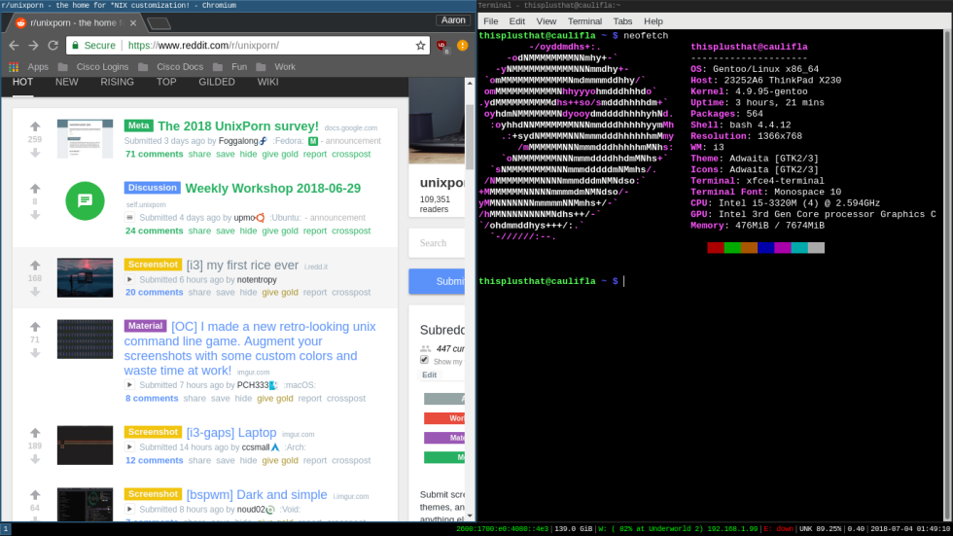
Task: Go back using the browser back arrow
Action: coord(14,45)
